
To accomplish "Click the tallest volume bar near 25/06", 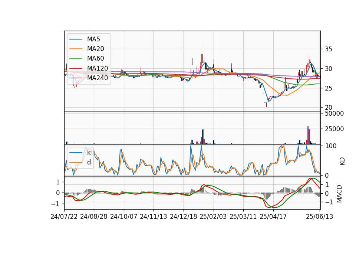I will click(308, 135).
